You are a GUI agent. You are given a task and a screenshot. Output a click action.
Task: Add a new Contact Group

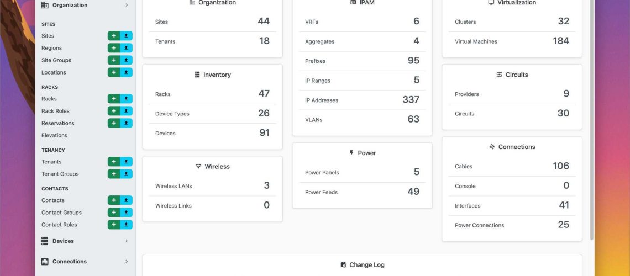(114, 213)
